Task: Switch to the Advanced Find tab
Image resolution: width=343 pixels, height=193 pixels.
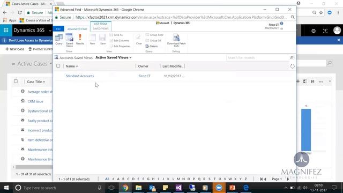Action: tap(77, 29)
